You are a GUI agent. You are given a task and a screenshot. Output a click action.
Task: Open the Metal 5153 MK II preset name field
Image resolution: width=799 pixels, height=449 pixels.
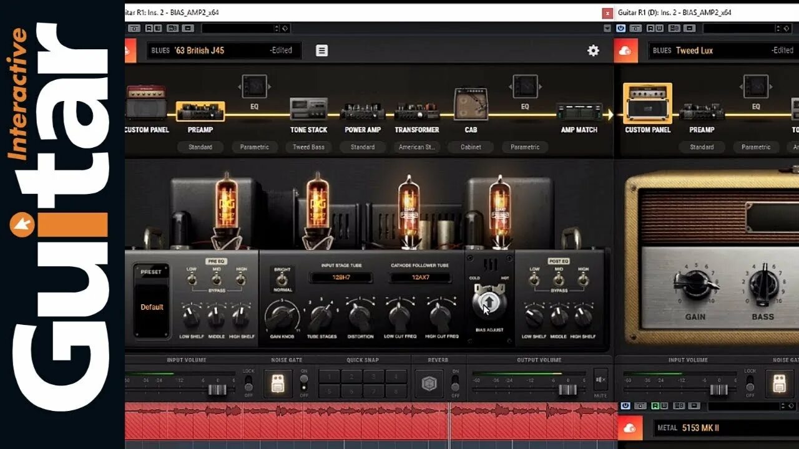[x=726, y=428]
